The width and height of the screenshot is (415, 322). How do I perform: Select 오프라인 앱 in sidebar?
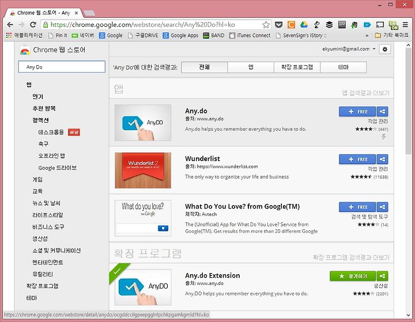[52, 156]
